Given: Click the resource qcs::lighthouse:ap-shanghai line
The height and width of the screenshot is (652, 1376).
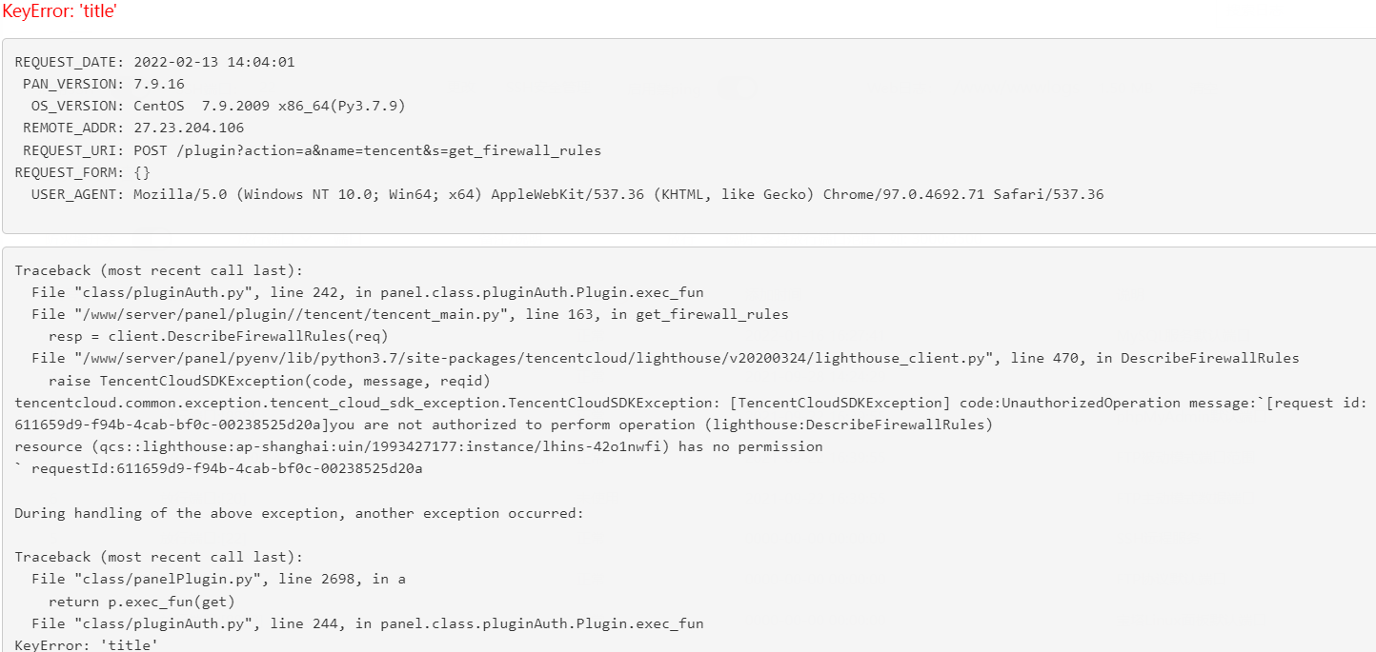Looking at the screenshot, I should point(418,446).
